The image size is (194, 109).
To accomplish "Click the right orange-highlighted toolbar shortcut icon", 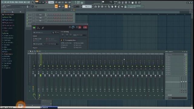I will (x=66, y=6).
